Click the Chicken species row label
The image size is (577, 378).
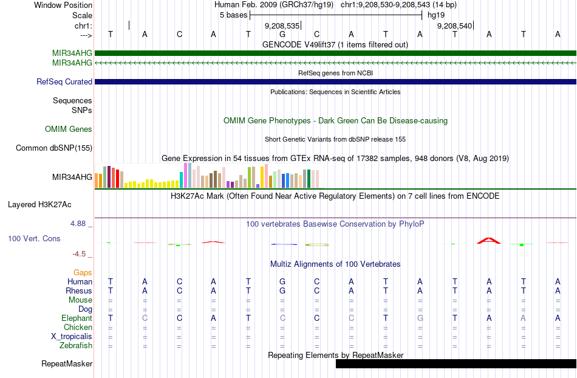point(78,327)
